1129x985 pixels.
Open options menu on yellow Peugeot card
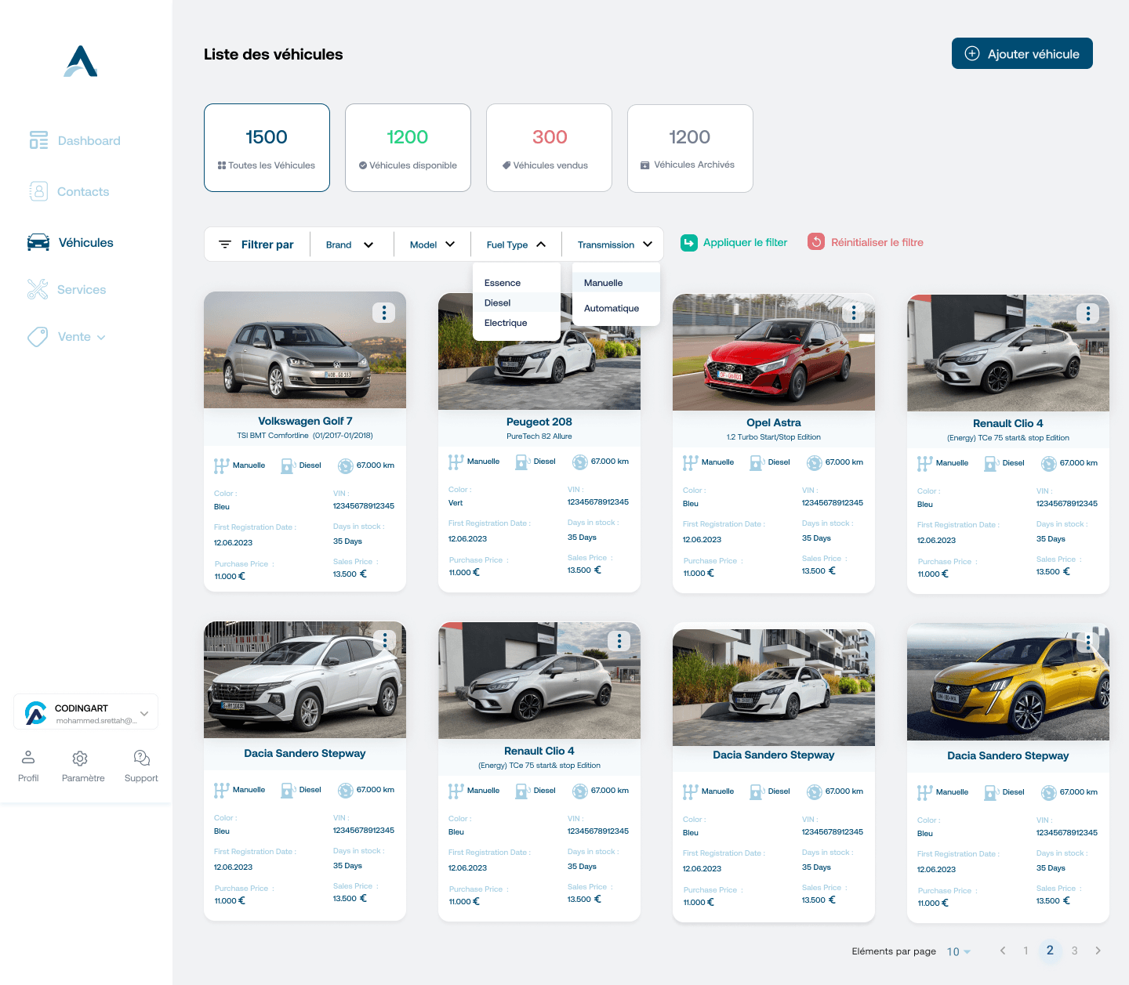pyautogui.click(x=1088, y=643)
